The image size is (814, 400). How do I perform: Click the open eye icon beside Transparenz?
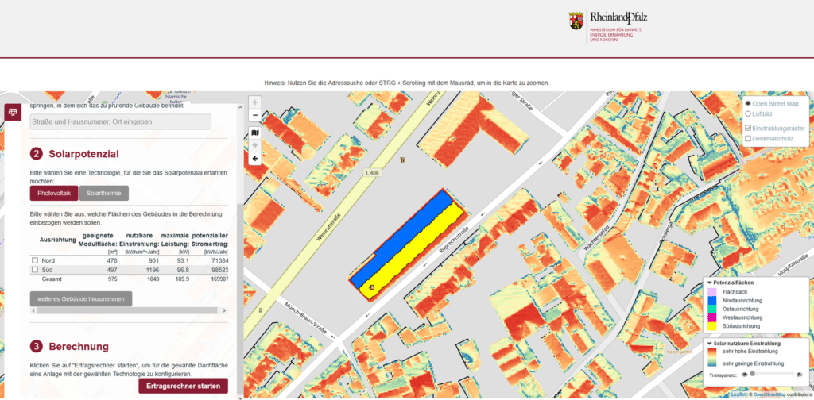745,373
